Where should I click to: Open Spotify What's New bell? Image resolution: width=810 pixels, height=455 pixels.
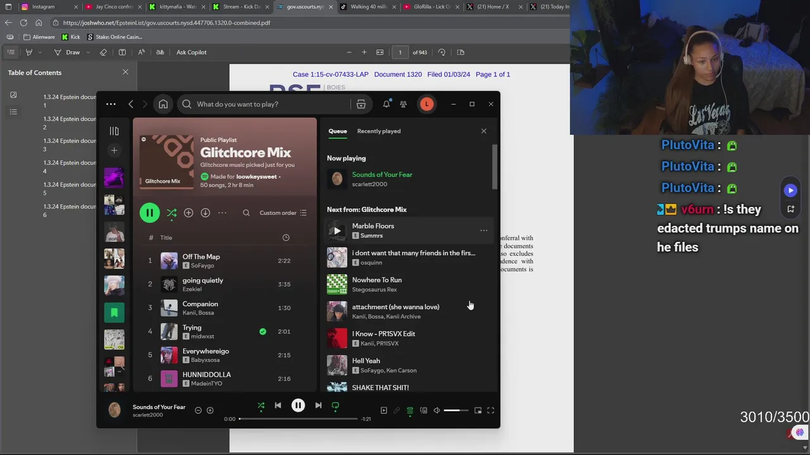386,104
